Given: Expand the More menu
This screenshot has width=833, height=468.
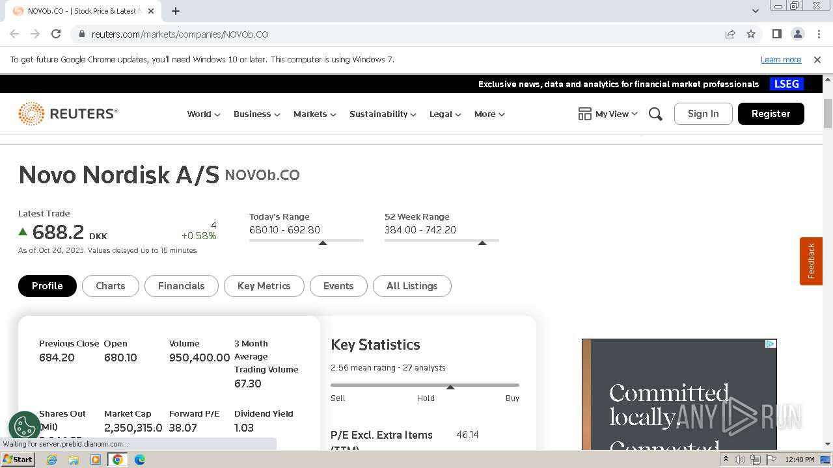Looking at the screenshot, I should (x=489, y=114).
